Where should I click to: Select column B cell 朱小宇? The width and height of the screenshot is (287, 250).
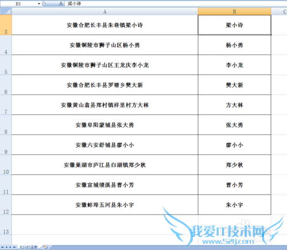(234, 205)
